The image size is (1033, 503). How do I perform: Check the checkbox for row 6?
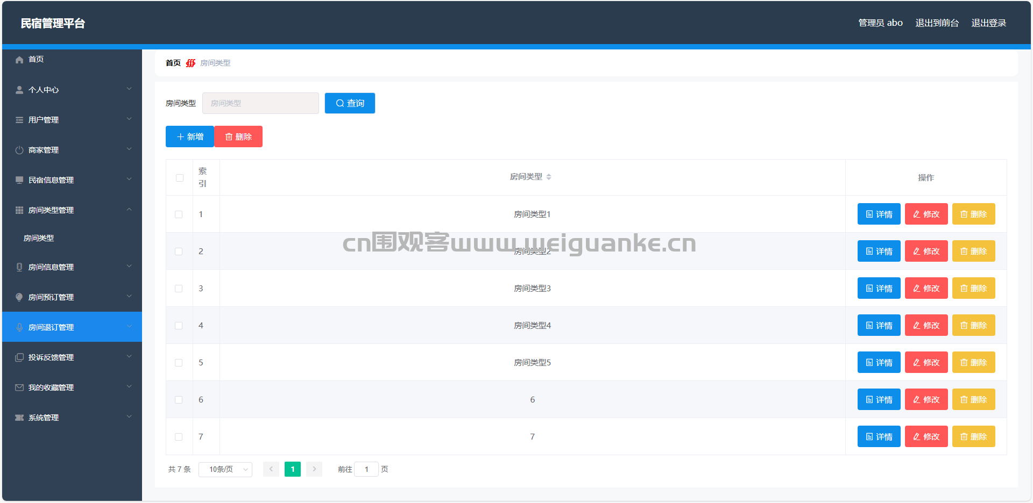coord(179,400)
